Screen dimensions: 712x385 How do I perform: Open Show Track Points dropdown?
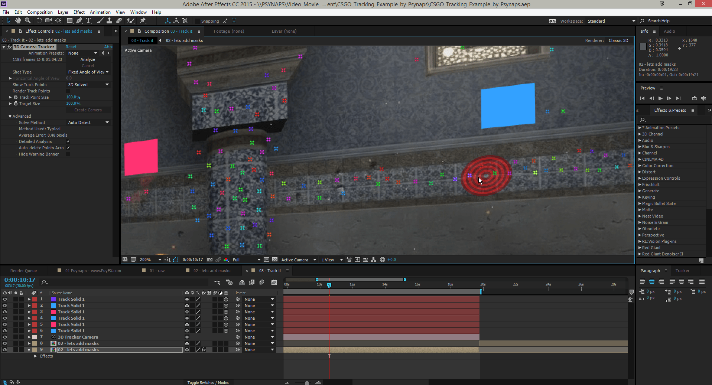tap(88, 85)
